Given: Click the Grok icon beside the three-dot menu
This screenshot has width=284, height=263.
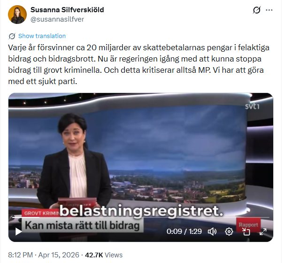Looking at the screenshot, I should tap(257, 10).
